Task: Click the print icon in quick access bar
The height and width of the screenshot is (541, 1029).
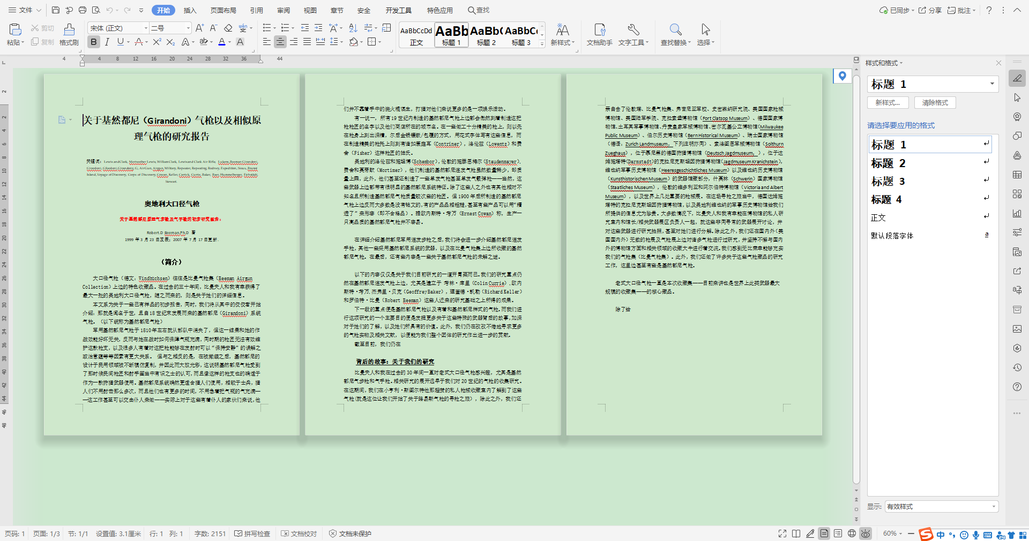Action: coord(83,10)
